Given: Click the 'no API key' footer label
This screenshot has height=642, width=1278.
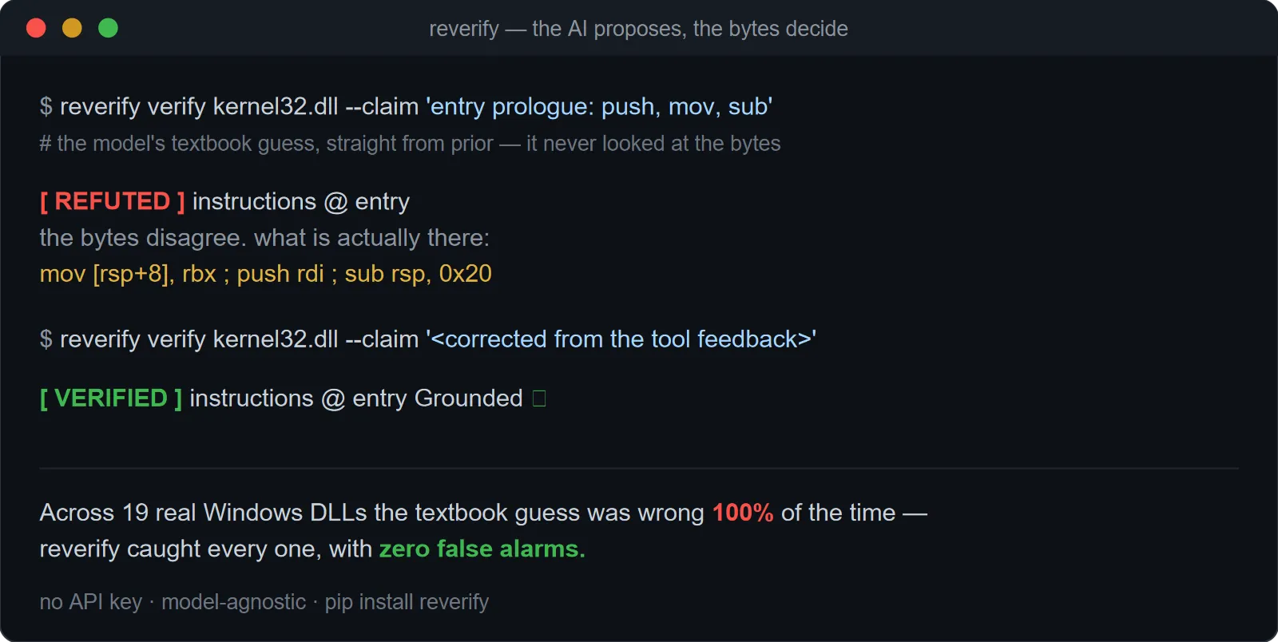Looking at the screenshot, I should pyautogui.click(x=91, y=602).
